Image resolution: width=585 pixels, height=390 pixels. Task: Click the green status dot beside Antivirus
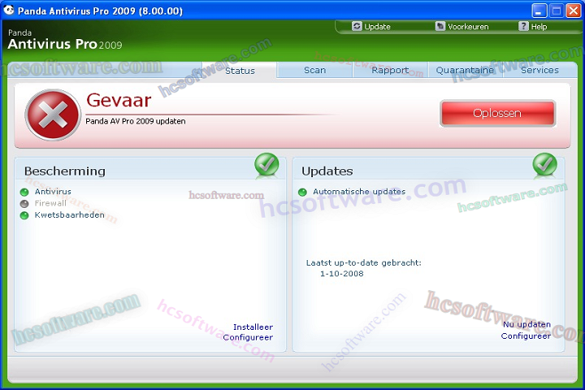(x=24, y=193)
